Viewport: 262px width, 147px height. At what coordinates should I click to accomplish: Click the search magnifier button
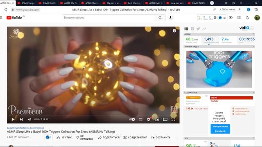[160, 18]
